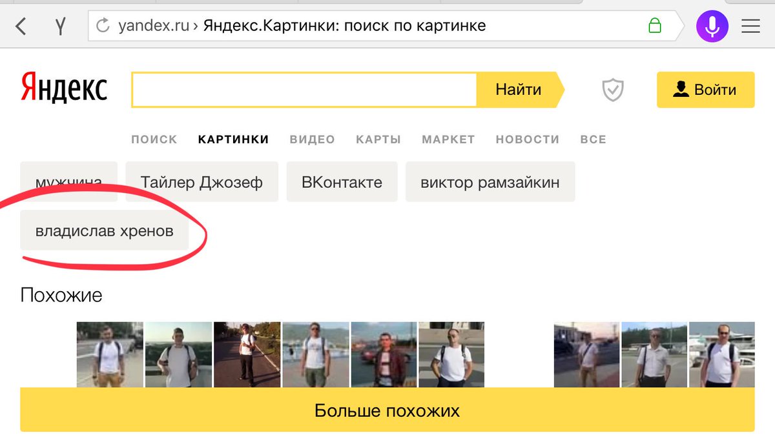Open the ВСЕ services tab
The width and height of the screenshot is (775, 448).
click(x=594, y=139)
